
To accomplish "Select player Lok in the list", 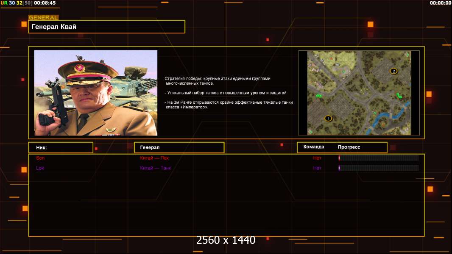I will (x=40, y=168).
